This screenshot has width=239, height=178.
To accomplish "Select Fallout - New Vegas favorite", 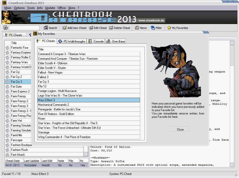I will point(89,72).
